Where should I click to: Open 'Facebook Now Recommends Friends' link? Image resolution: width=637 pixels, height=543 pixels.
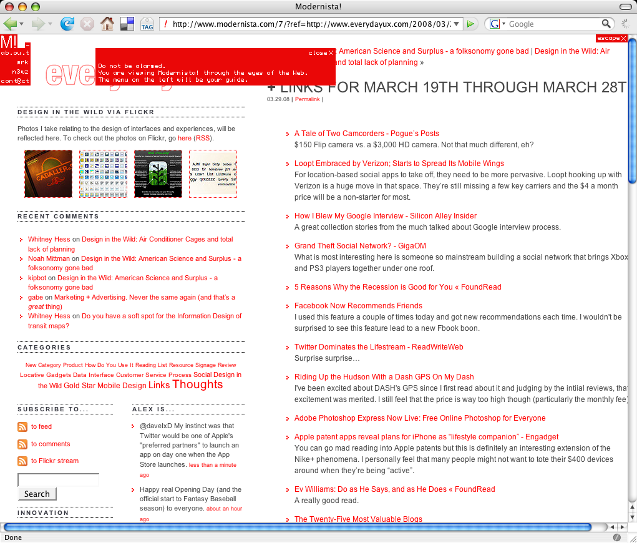point(358,306)
